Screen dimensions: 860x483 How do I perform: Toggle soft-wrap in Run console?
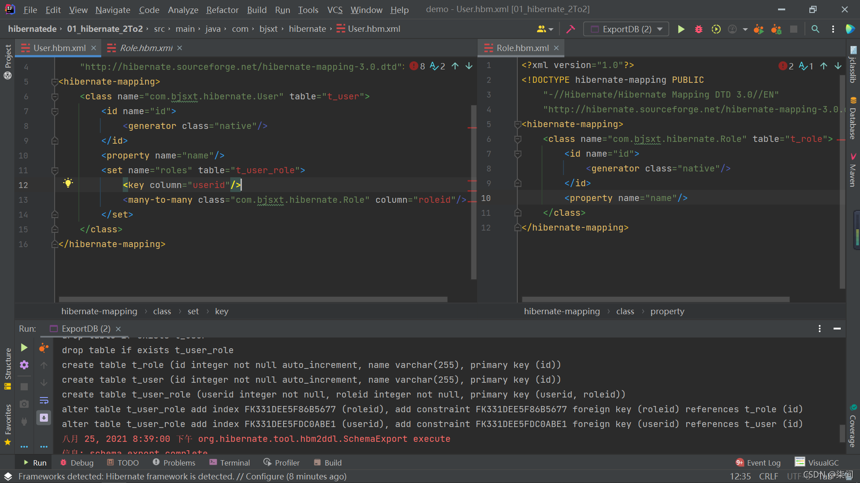pyautogui.click(x=44, y=400)
